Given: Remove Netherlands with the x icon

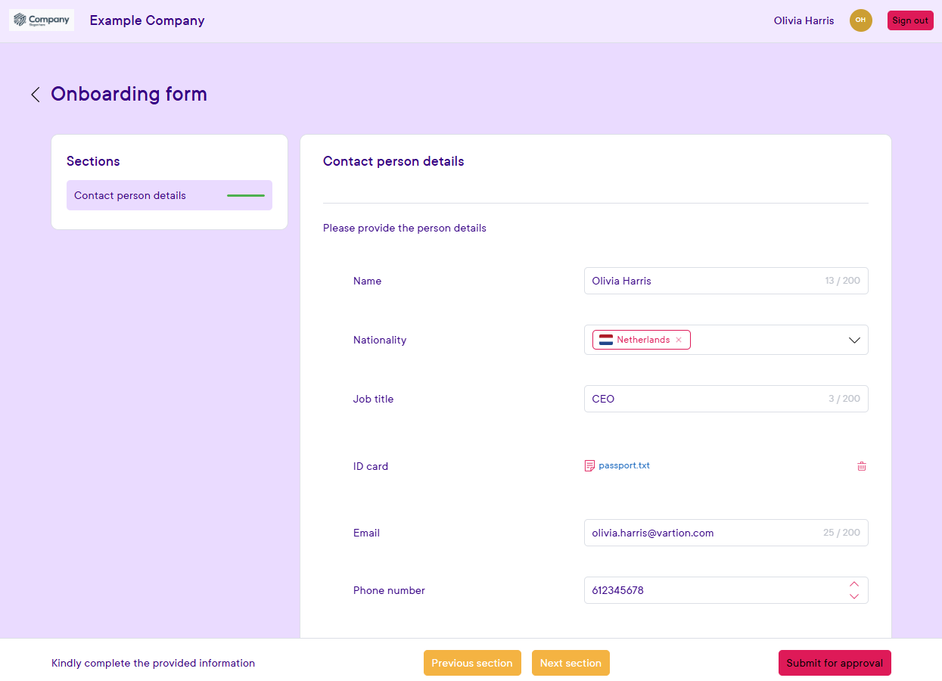Looking at the screenshot, I should click(x=679, y=340).
